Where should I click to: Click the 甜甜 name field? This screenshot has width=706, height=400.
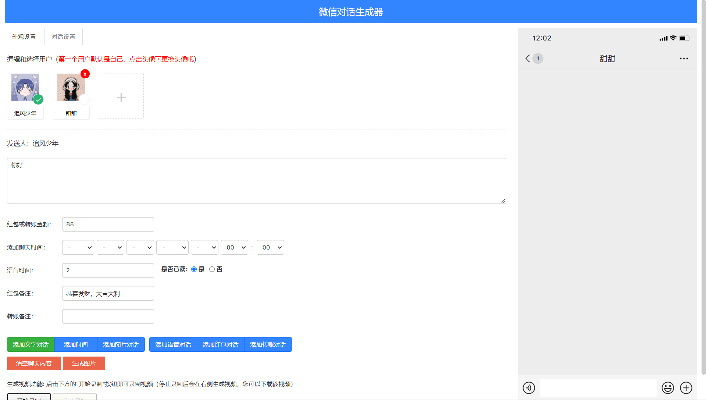pyautogui.click(x=71, y=113)
